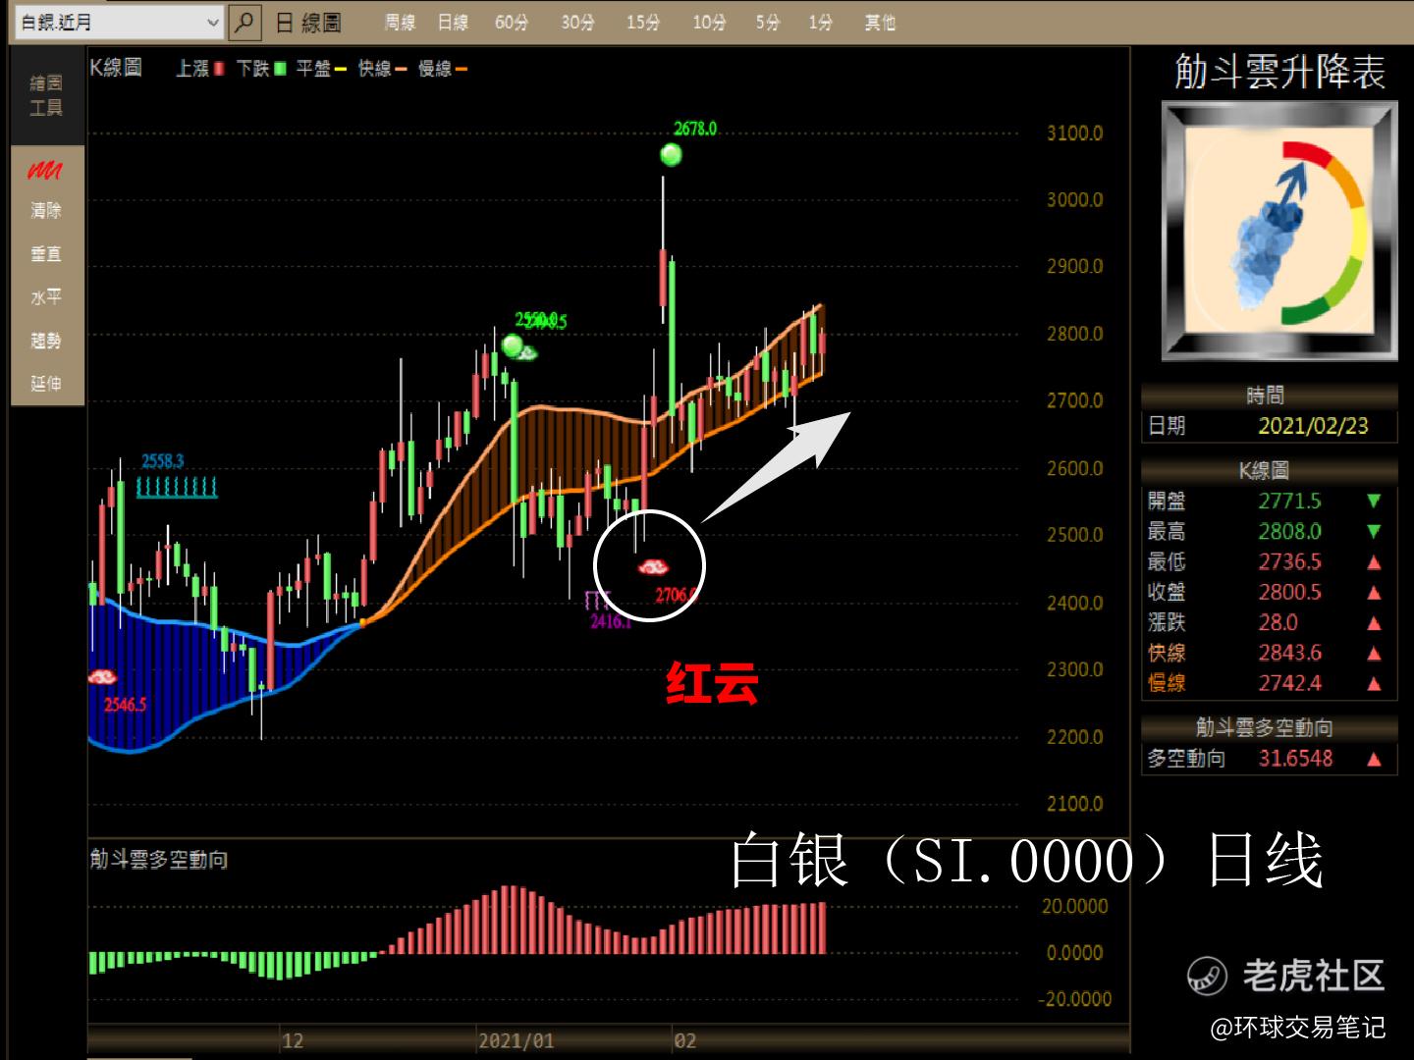This screenshot has height=1060, width=1414.
Task: Select the 5分 timeframe tab
Action: (768, 23)
